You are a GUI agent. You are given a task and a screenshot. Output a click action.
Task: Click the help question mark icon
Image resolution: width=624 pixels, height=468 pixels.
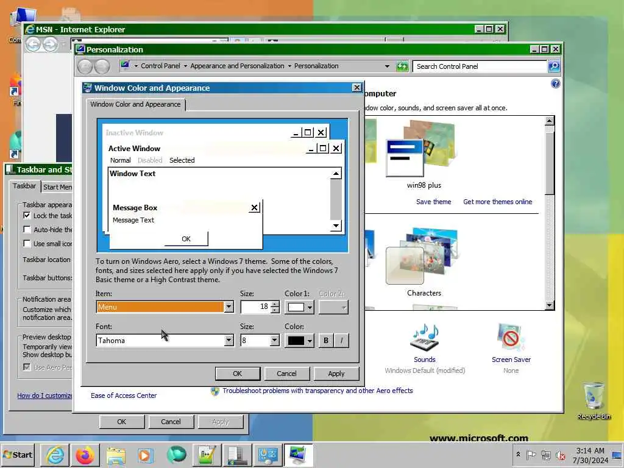(x=556, y=83)
